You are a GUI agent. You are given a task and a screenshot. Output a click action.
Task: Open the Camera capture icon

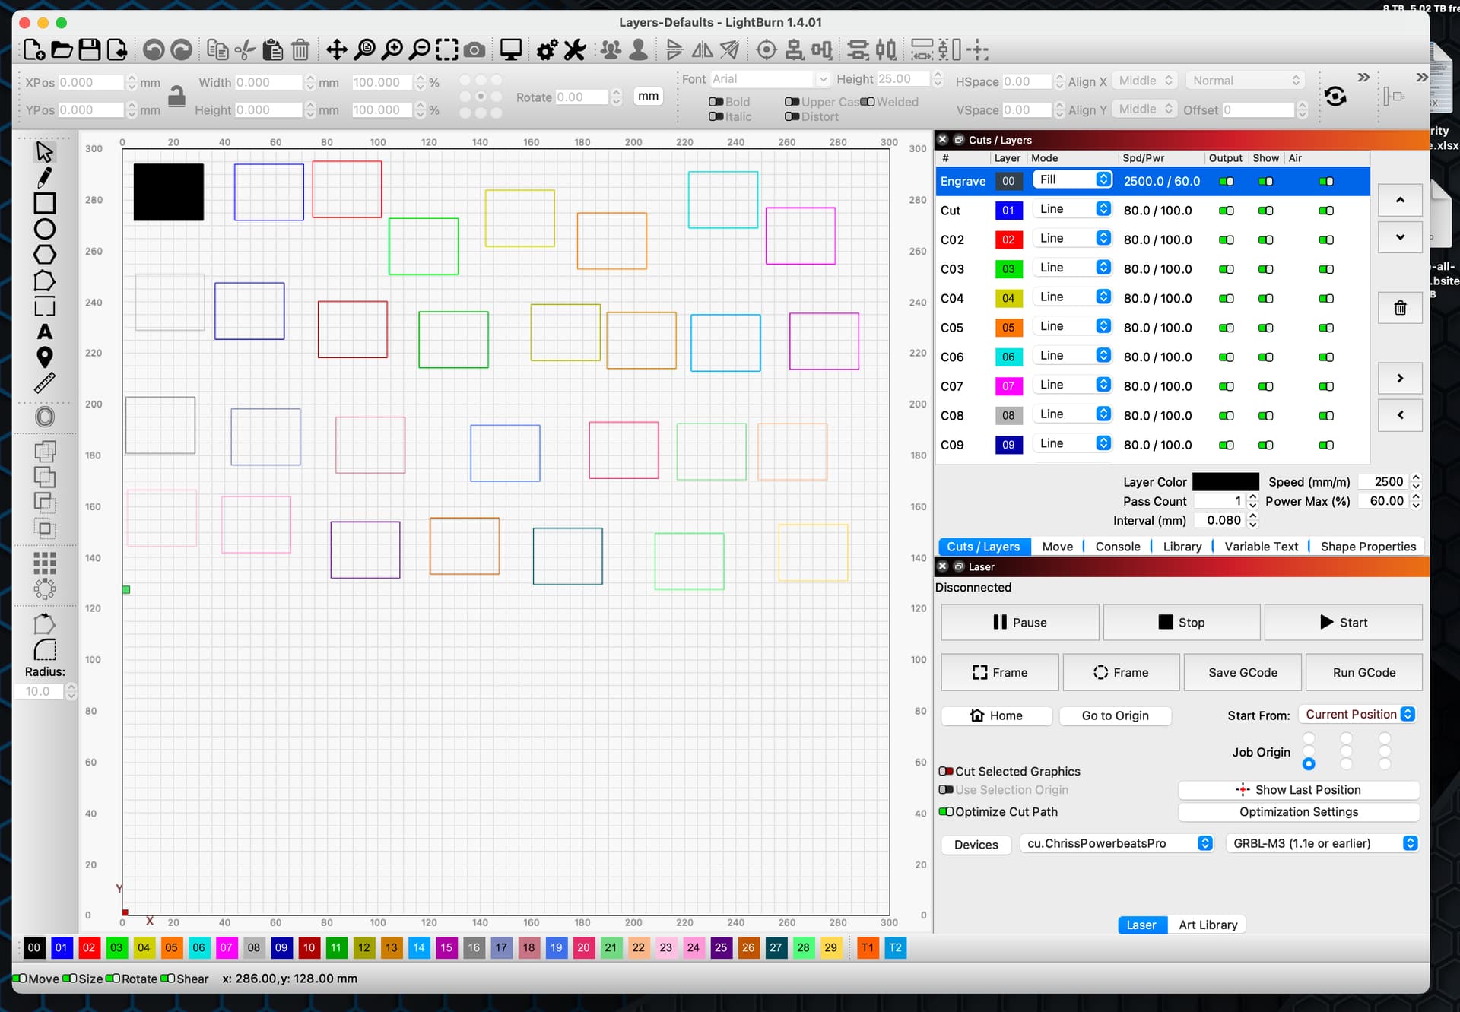click(474, 50)
